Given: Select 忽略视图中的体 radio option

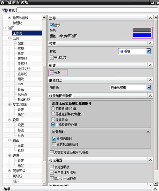Looking at the screenshot, I should click(53, 109).
